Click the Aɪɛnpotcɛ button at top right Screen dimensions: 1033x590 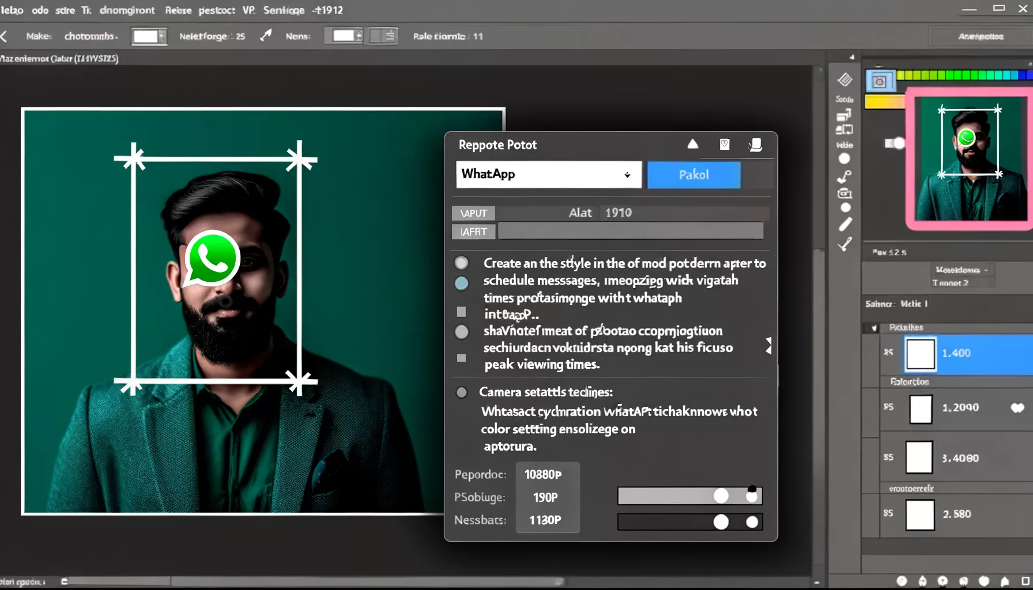pos(981,36)
